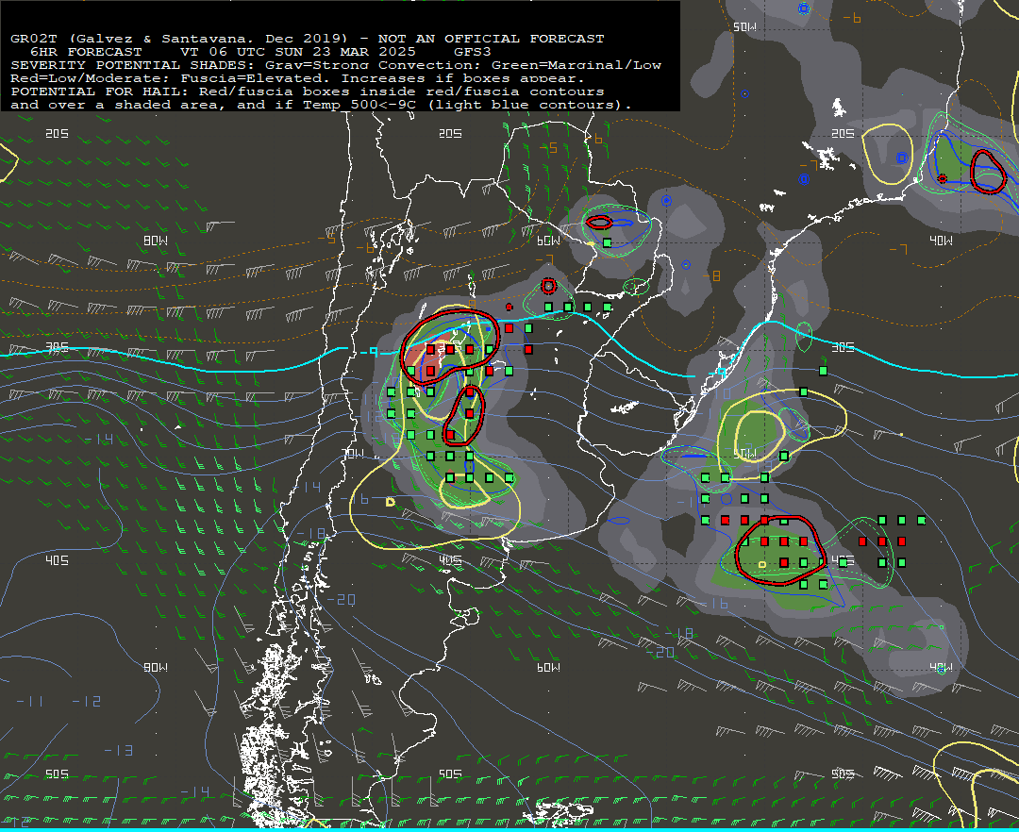
Task: Click the '-11' temperature contour label
Action: 29,702
